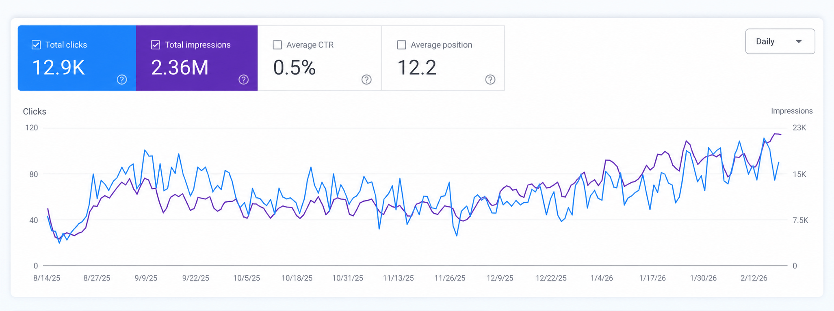Open the Daily granularity dropdown

pos(780,41)
